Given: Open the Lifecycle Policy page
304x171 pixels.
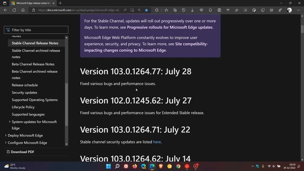Looking at the screenshot, I should point(23,107).
